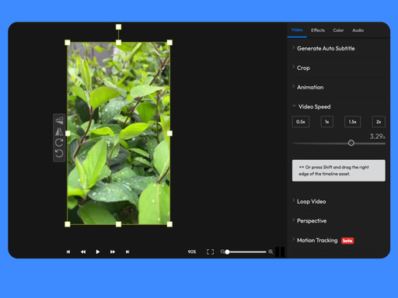Open the Audio tab

[x=358, y=30]
